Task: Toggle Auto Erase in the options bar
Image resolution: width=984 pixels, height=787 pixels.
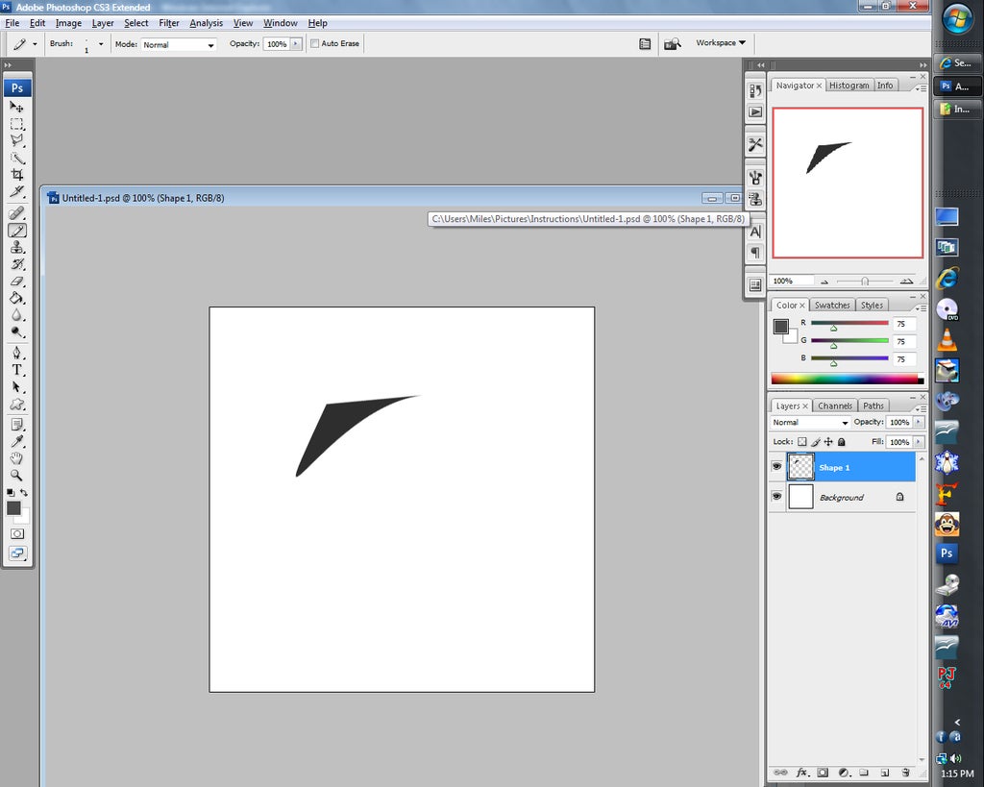Action: [x=314, y=43]
